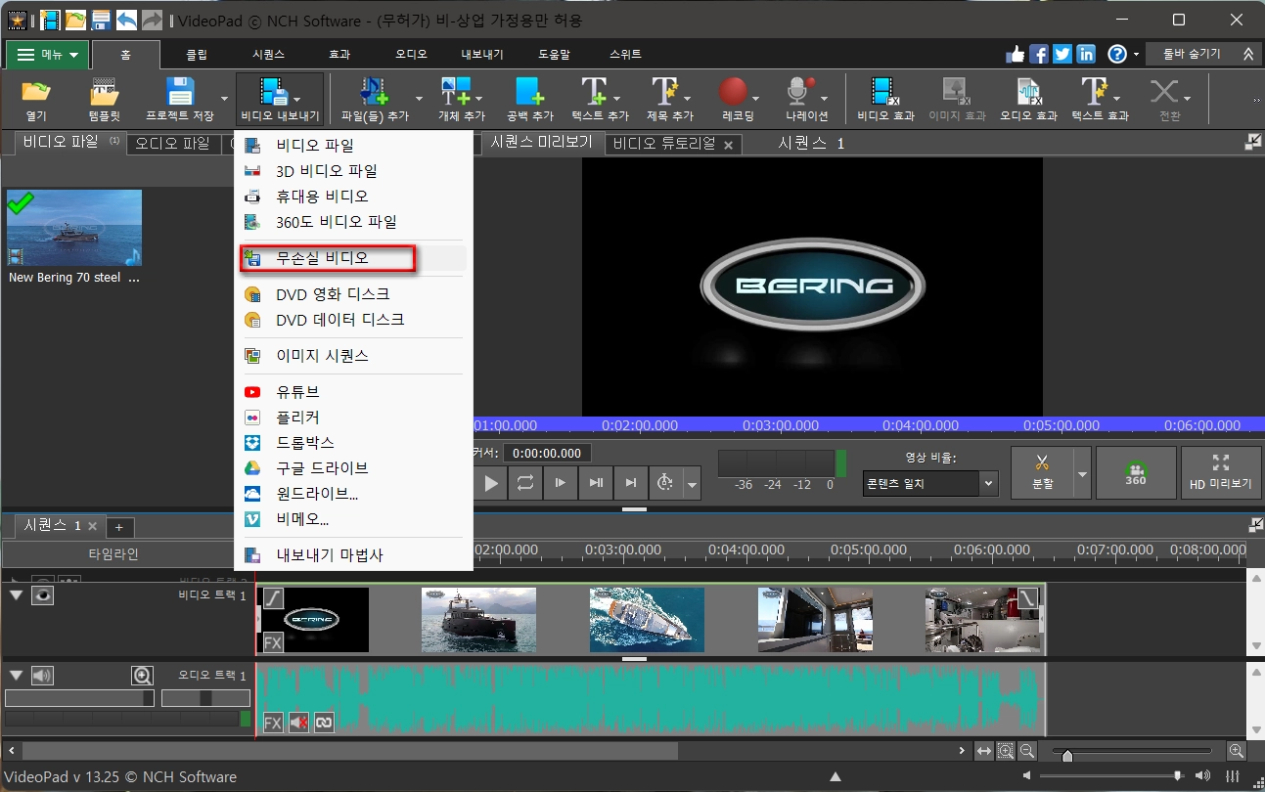Open dropdown arrow beside 프로젝트 저장
Screen dimensions: 1265x792
click(x=224, y=100)
